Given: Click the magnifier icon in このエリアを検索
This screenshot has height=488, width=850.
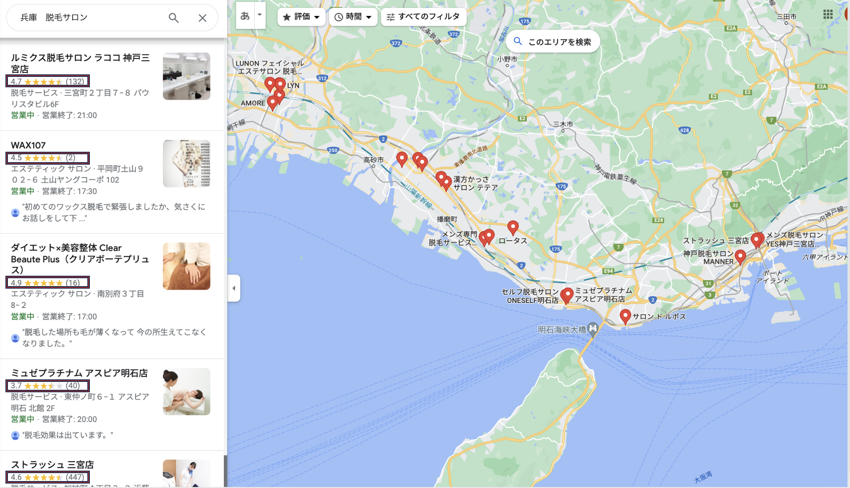Looking at the screenshot, I should (x=518, y=41).
